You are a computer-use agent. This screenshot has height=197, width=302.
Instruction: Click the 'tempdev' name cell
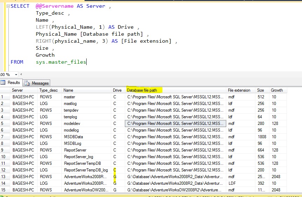(x=86, y=110)
